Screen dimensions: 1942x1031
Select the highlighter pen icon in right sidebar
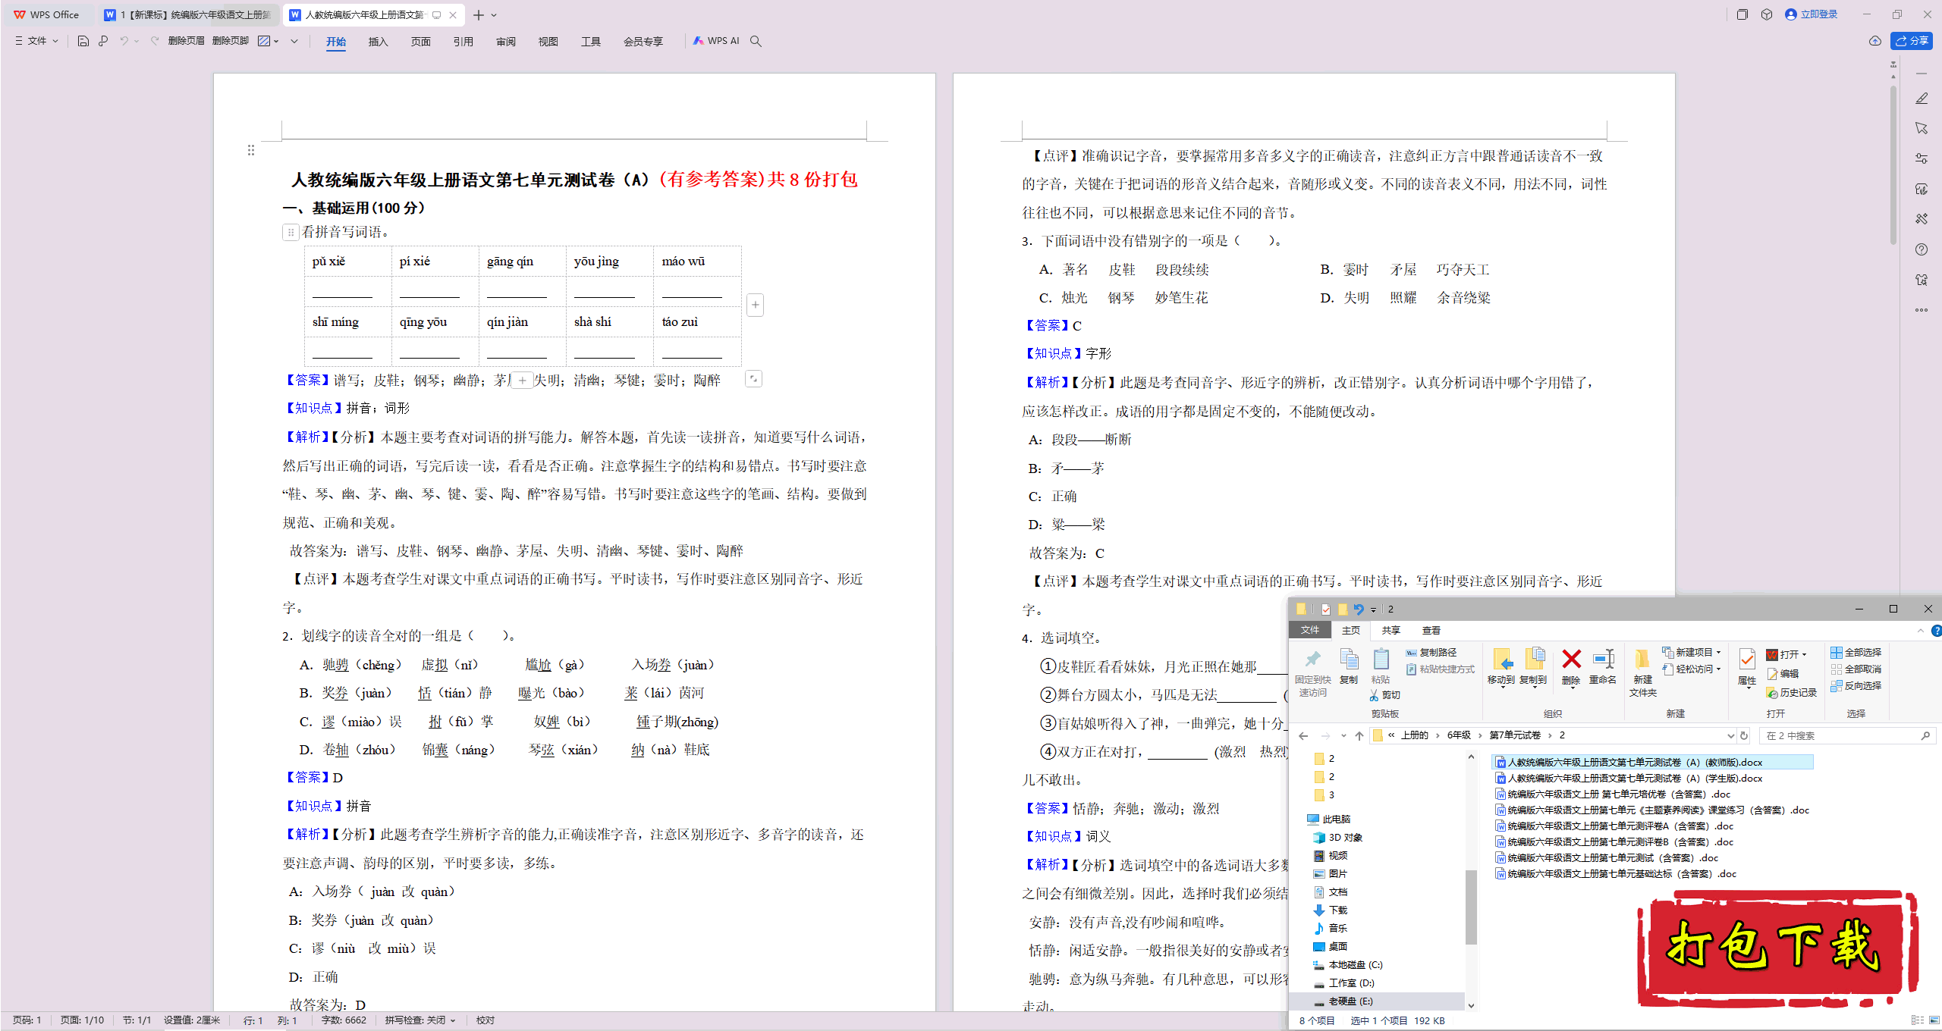tap(1922, 99)
